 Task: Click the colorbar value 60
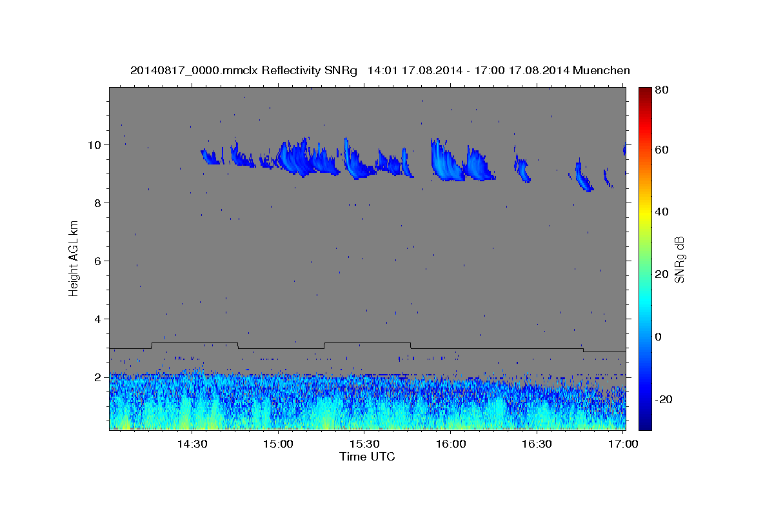[663, 150]
